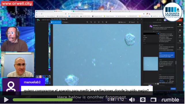185x104 pixels.
Task: Open the player settings gear
Action: pos(143,100)
